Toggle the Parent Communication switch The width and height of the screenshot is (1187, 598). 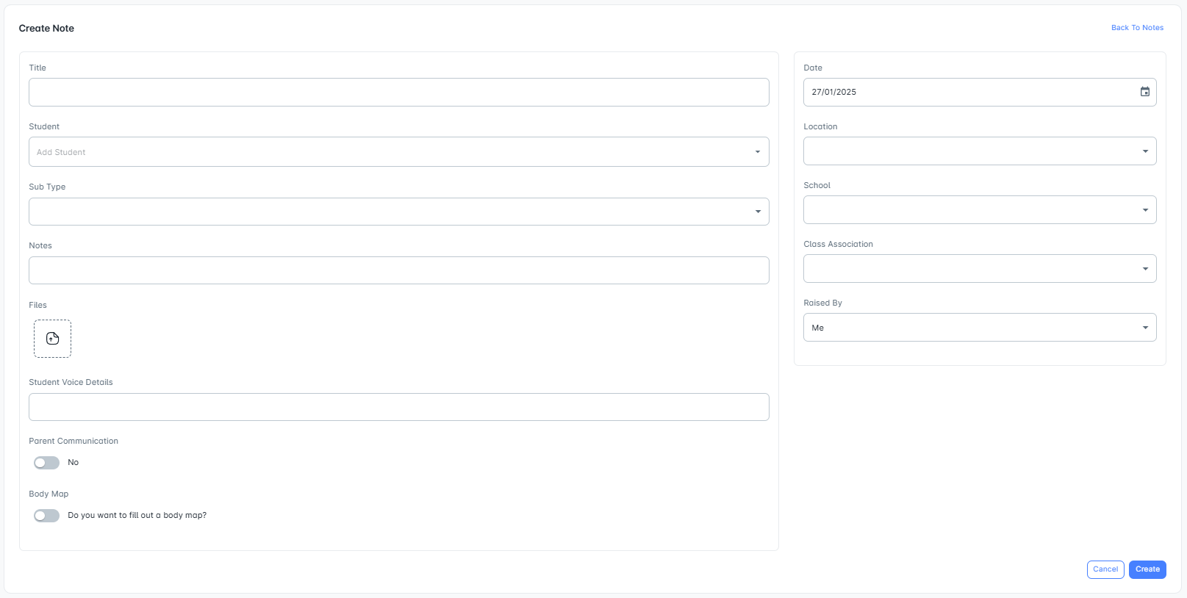[x=46, y=463]
